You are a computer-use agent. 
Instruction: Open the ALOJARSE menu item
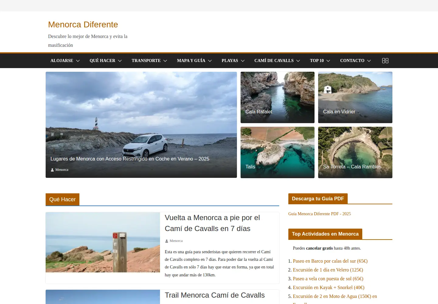(x=62, y=60)
